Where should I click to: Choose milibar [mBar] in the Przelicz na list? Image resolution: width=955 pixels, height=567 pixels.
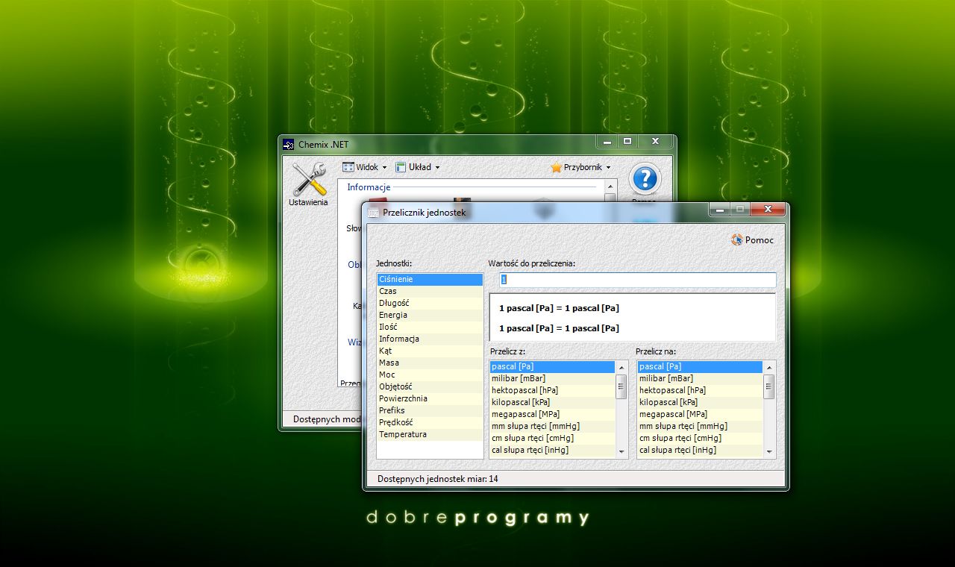coord(700,378)
